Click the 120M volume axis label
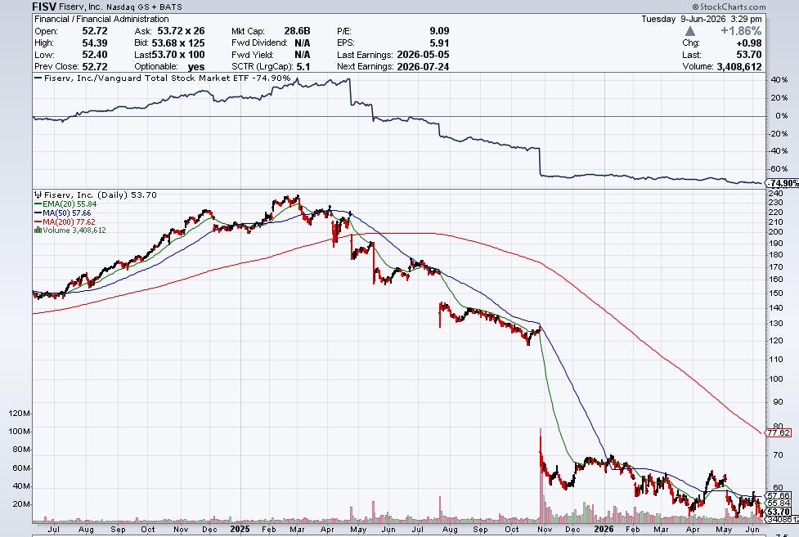This screenshot has height=537, width=799. tap(20, 414)
